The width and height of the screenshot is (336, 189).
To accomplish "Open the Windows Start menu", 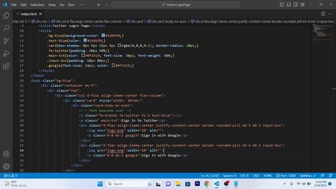I will (100, 184).
